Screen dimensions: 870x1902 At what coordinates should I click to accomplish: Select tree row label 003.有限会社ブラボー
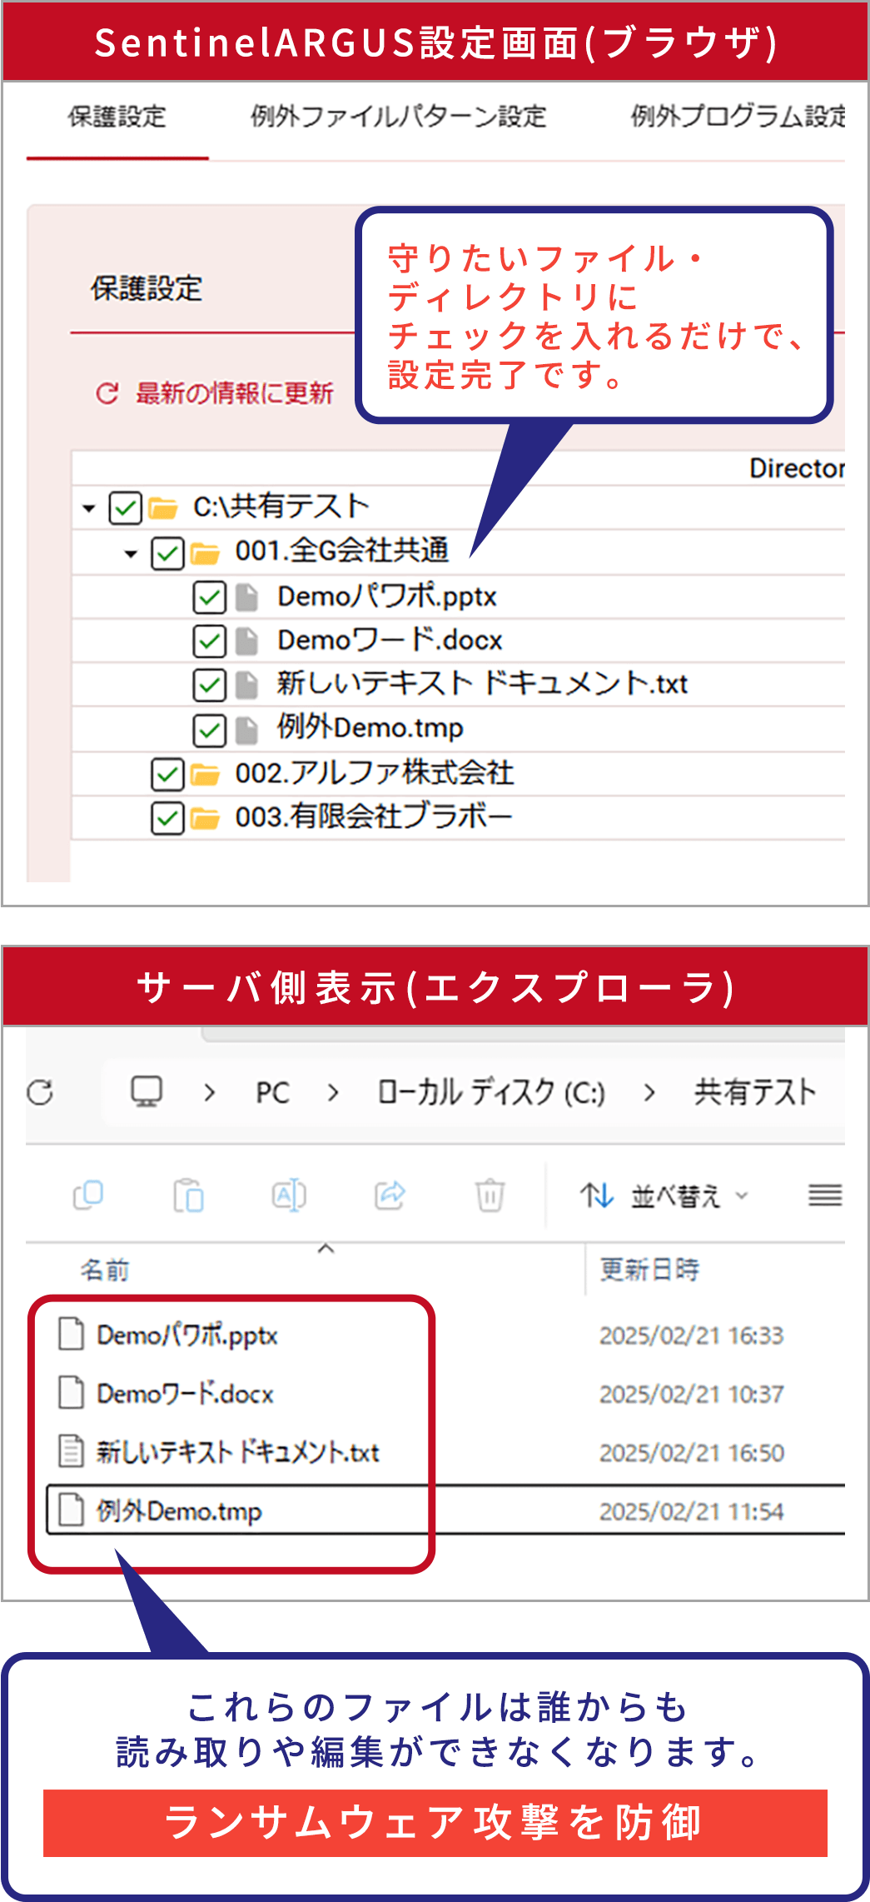click(374, 817)
